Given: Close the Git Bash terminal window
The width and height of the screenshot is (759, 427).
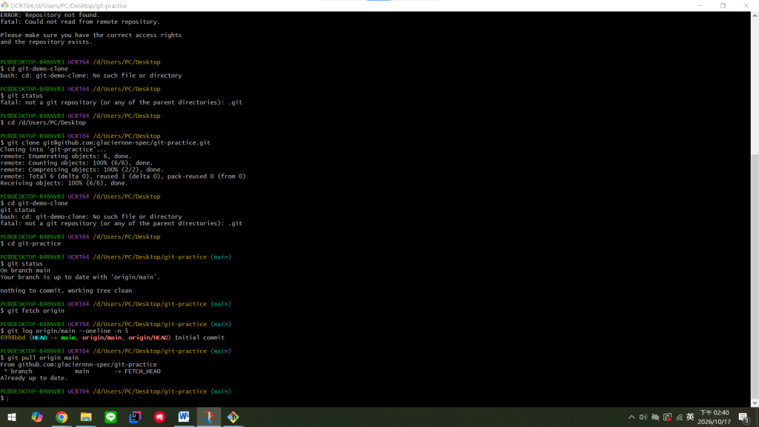Looking at the screenshot, I should tap(746, 6).
